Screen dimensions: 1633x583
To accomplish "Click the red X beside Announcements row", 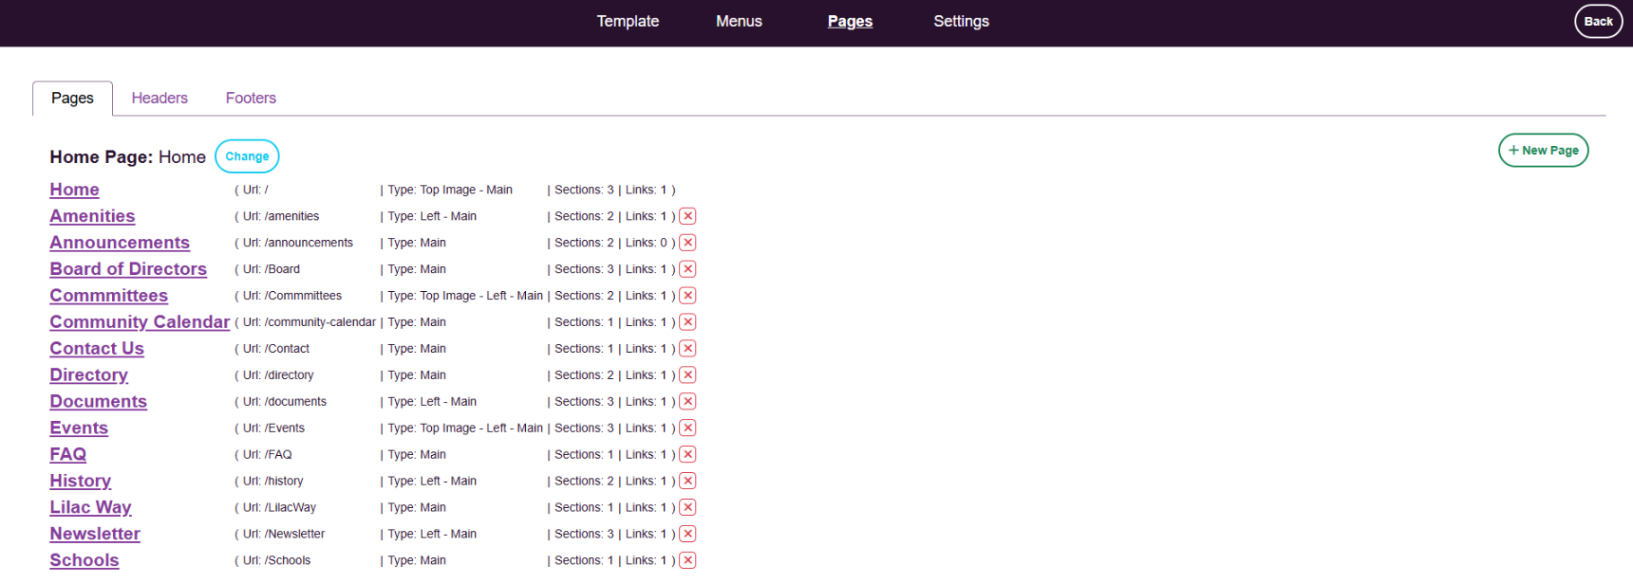I will [x=688, y=243].
